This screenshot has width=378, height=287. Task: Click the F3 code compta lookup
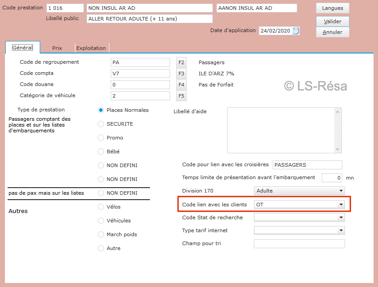coord(181,74)
